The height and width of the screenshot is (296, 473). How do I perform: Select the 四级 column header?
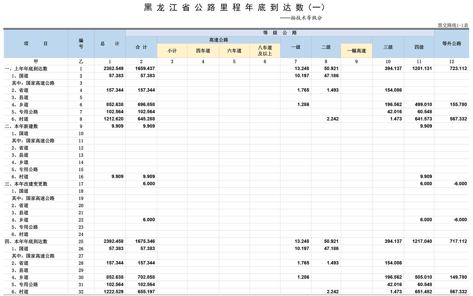(419, 47)
